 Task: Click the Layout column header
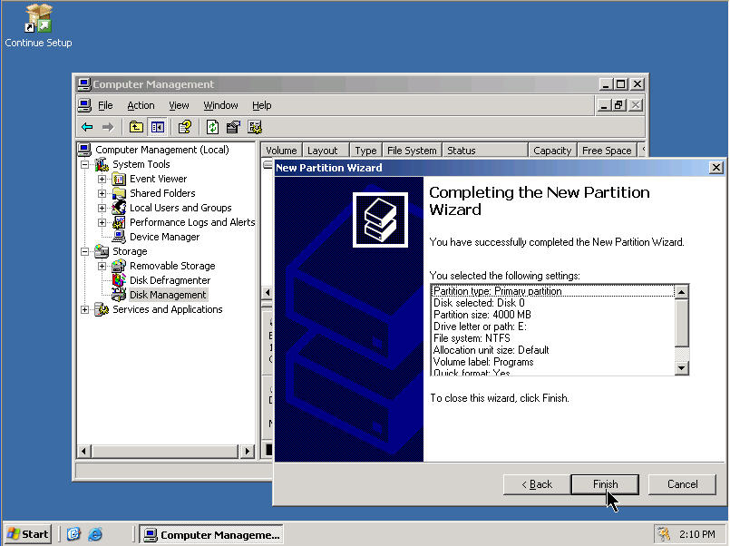click(x=326, y=151)
